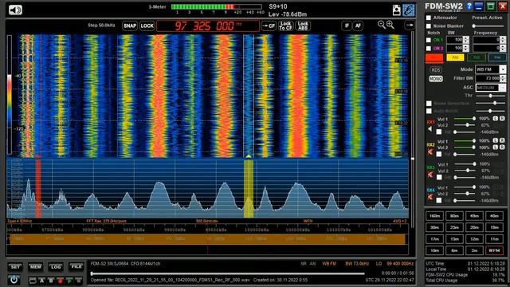
Task: Enable Lock ABS
Action: [303, 26]
